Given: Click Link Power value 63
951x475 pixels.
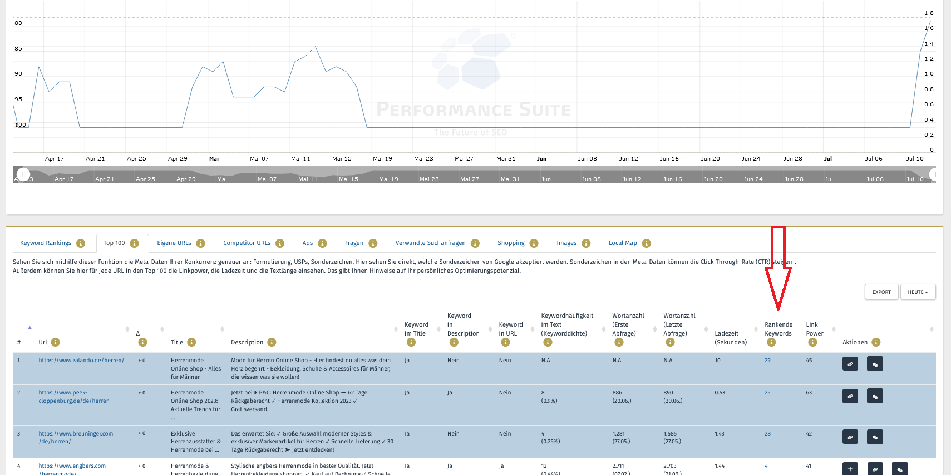Looking at the screenshot, I should click(x=809, y=393).
